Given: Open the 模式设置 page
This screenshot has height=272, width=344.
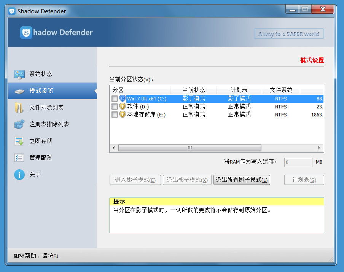Looking at the screenshot, I should tap(53, 91).
